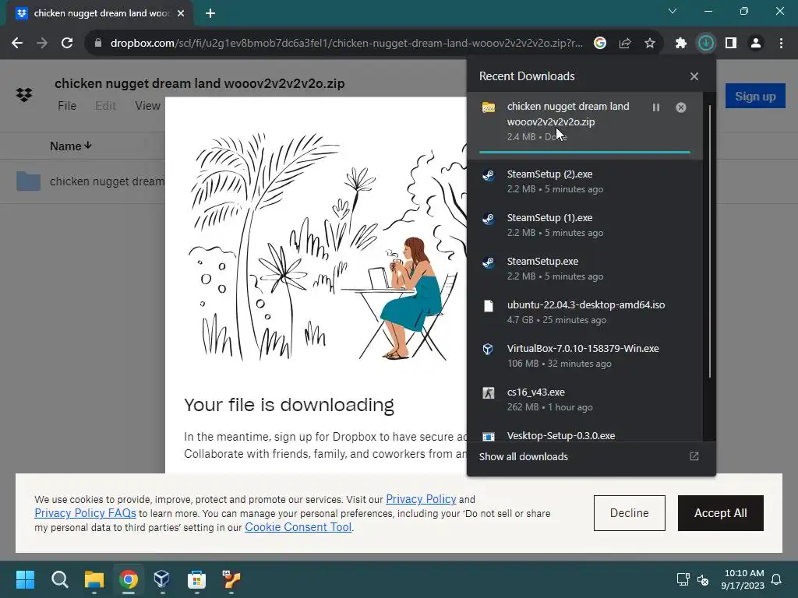Open the Edit menu in Dropbox
798x598 pixels.
(x=105, y=106)
